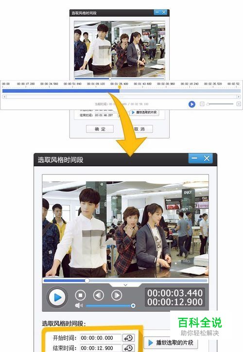Stop playback in the large dialog
243x352 pixels.
[81, 295]
